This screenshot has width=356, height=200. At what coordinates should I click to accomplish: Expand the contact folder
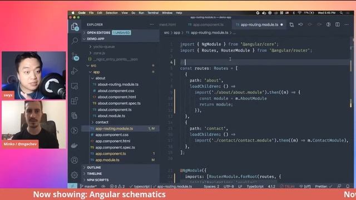click(102, 122)
